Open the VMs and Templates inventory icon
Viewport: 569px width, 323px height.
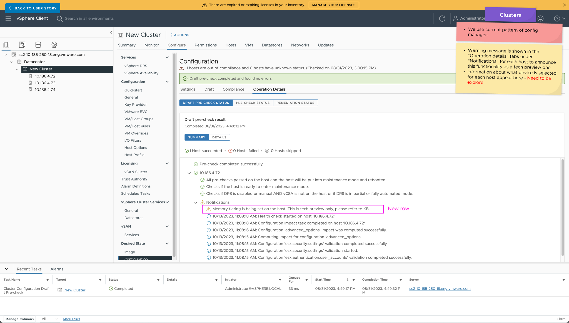coord(22,45)
